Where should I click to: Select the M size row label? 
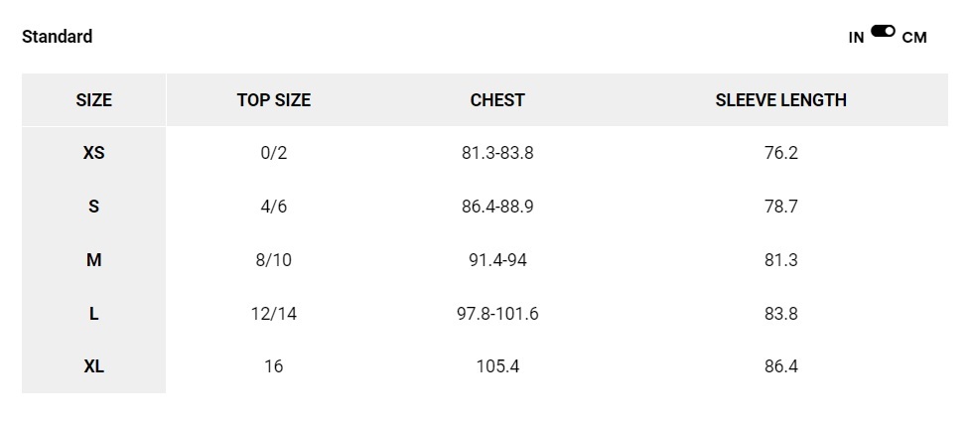pos(94,260)
